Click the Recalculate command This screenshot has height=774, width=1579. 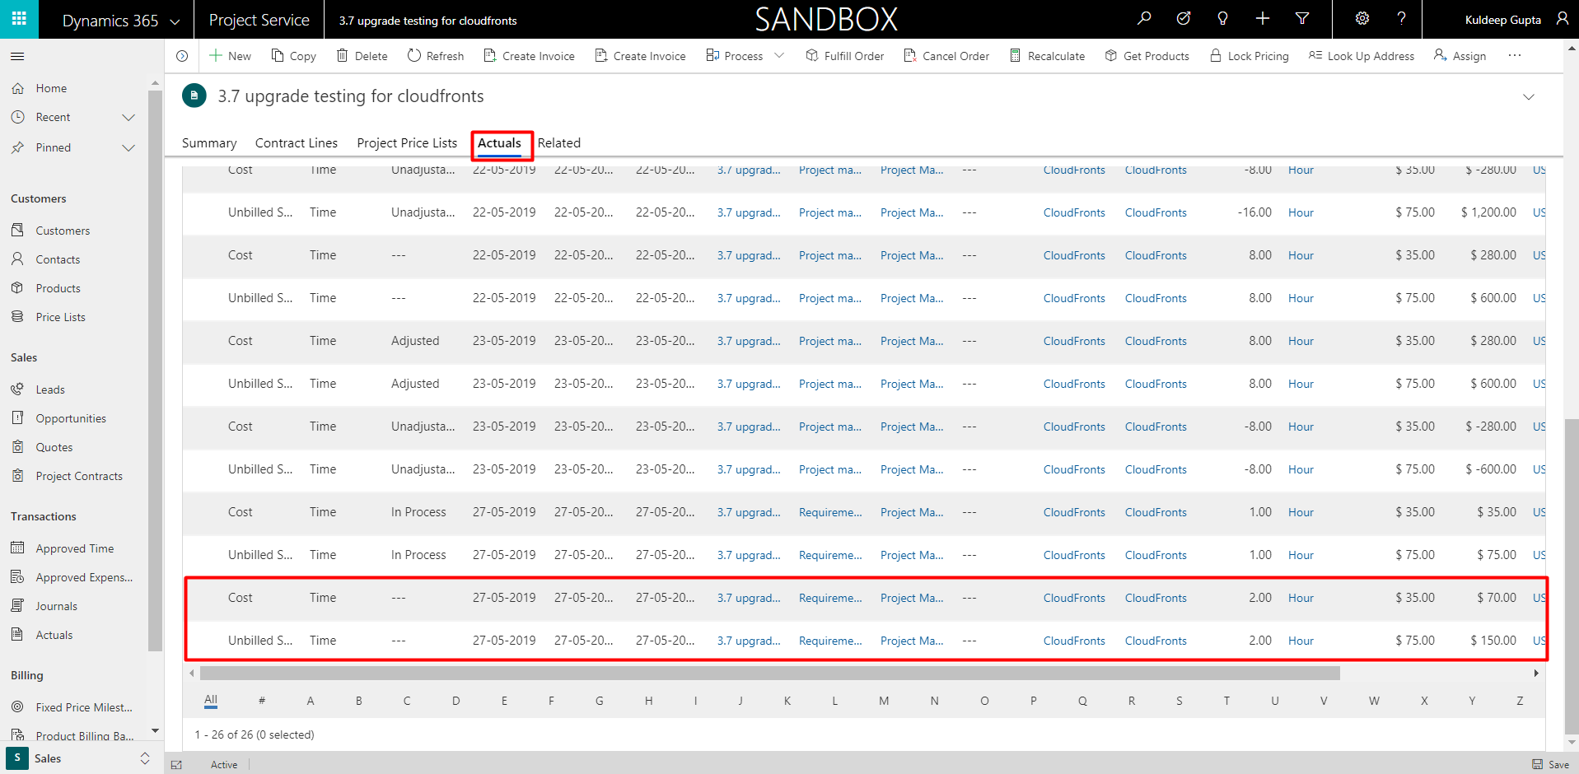[x=1047, y=56]
